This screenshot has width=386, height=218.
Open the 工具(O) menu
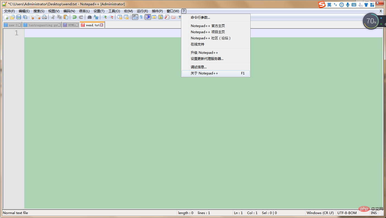pyautogui.click(x=114, y=11)
